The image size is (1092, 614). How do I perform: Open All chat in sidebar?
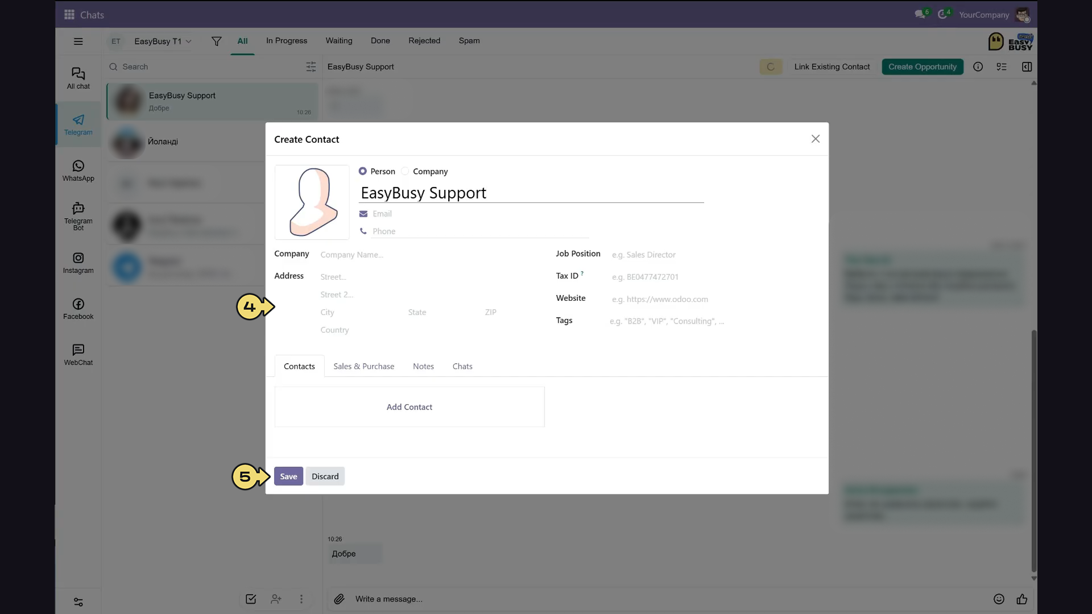(x=78, y=78)
